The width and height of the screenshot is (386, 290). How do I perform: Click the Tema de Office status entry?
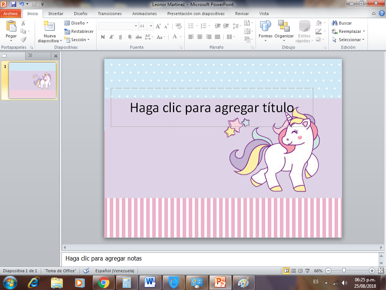tap(60, 271)
